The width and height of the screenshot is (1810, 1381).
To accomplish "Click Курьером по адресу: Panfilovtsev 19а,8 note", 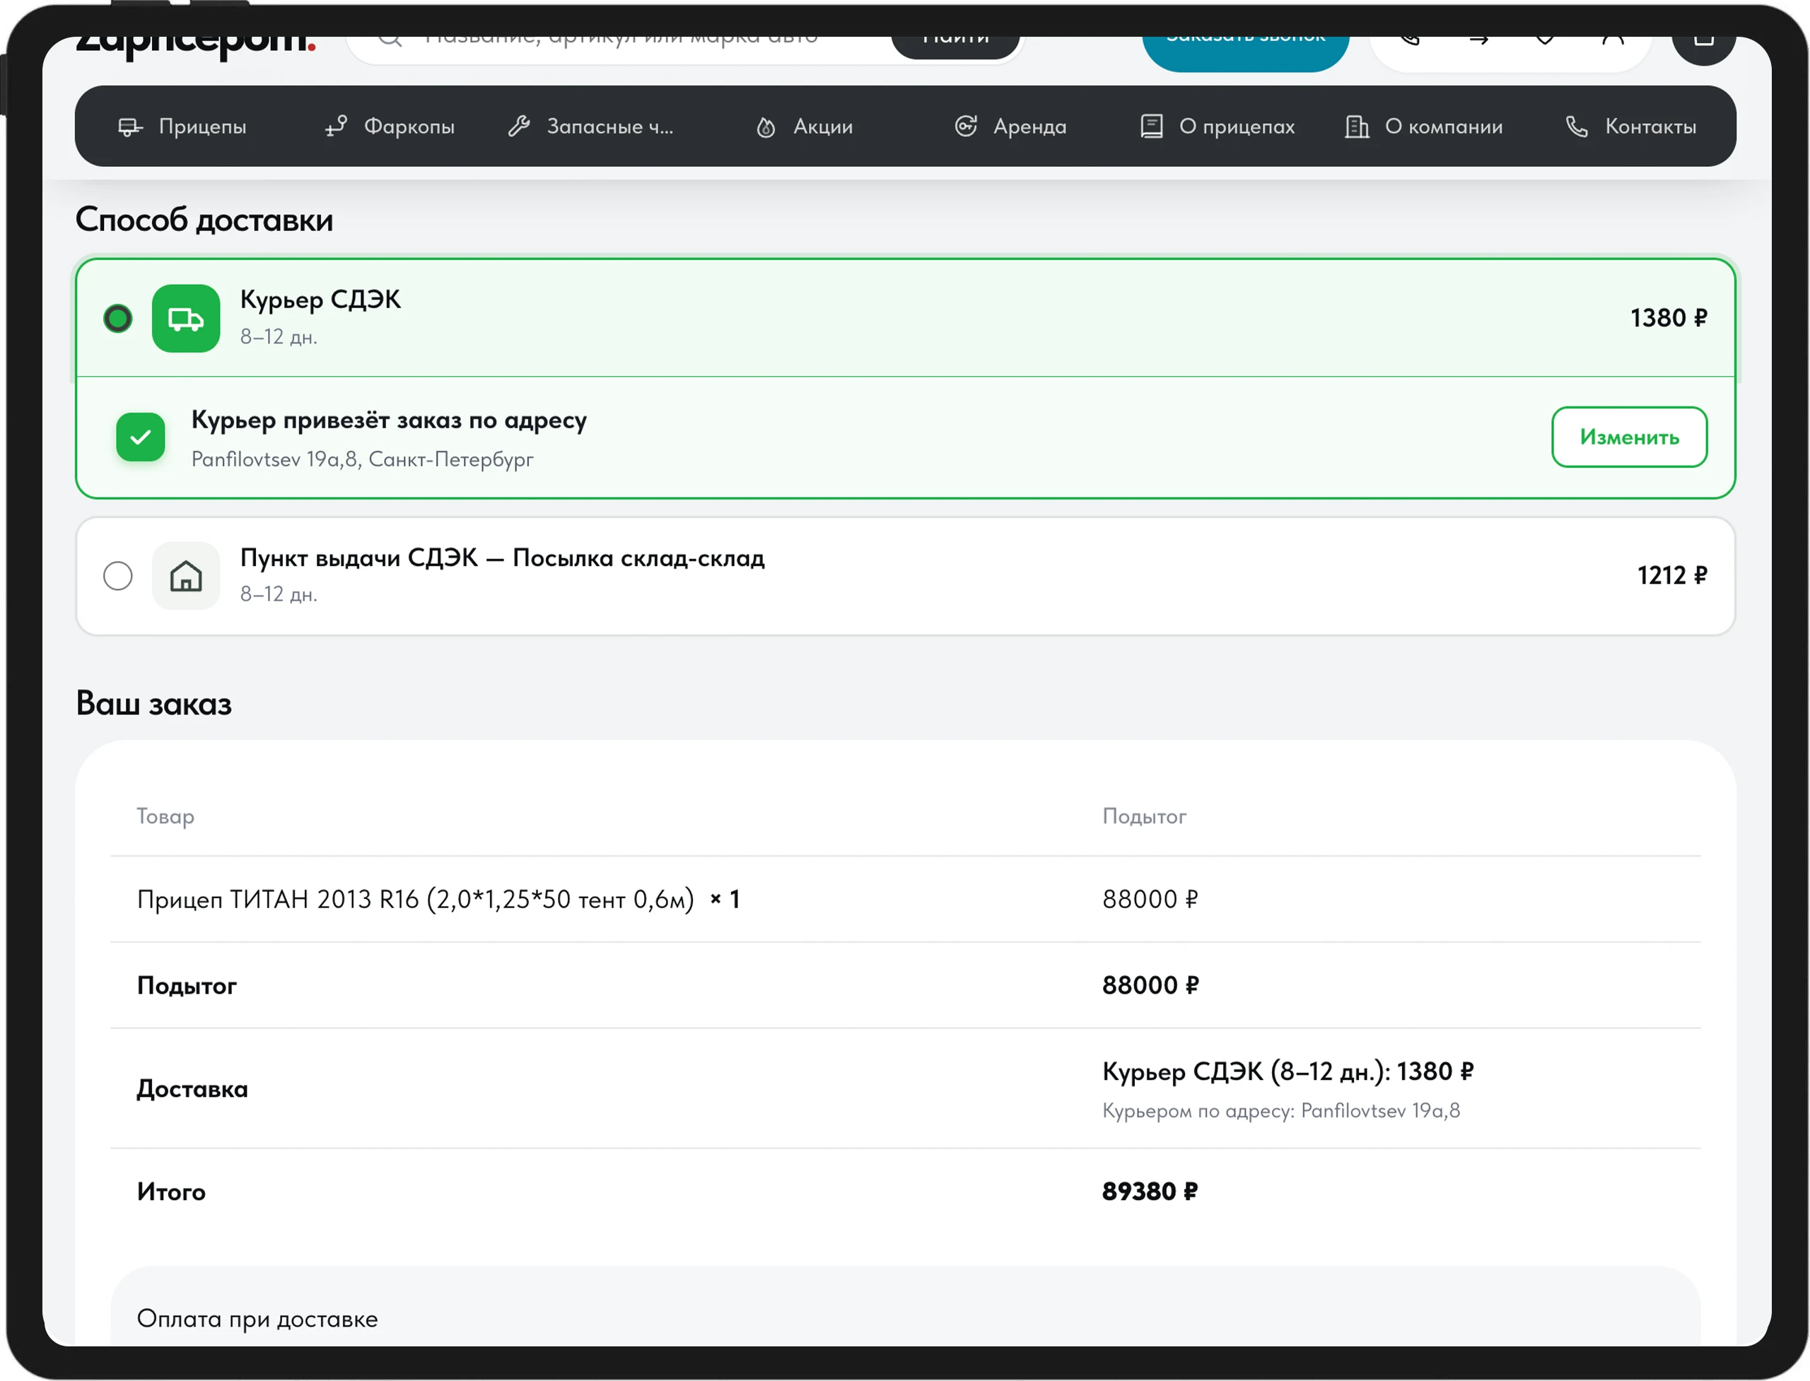I will click(1281, 1112).
